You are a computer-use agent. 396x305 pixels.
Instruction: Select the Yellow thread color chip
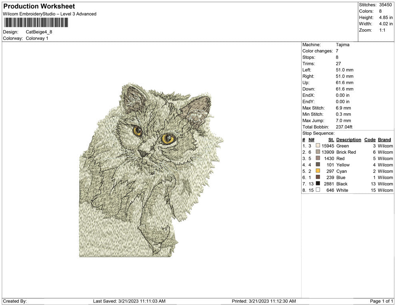coord(317,165)
